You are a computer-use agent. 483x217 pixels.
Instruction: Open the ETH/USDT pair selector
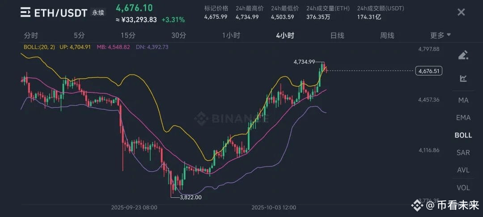click(61, 13)
